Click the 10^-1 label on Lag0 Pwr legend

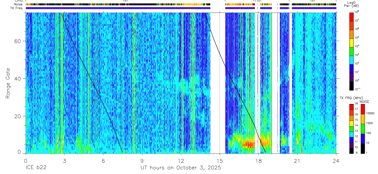tap(357, 89)
